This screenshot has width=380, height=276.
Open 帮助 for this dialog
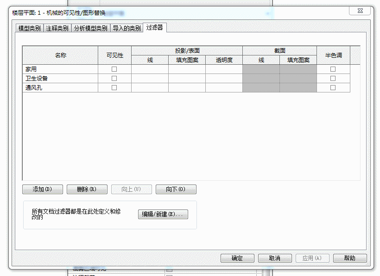[350, 258]
